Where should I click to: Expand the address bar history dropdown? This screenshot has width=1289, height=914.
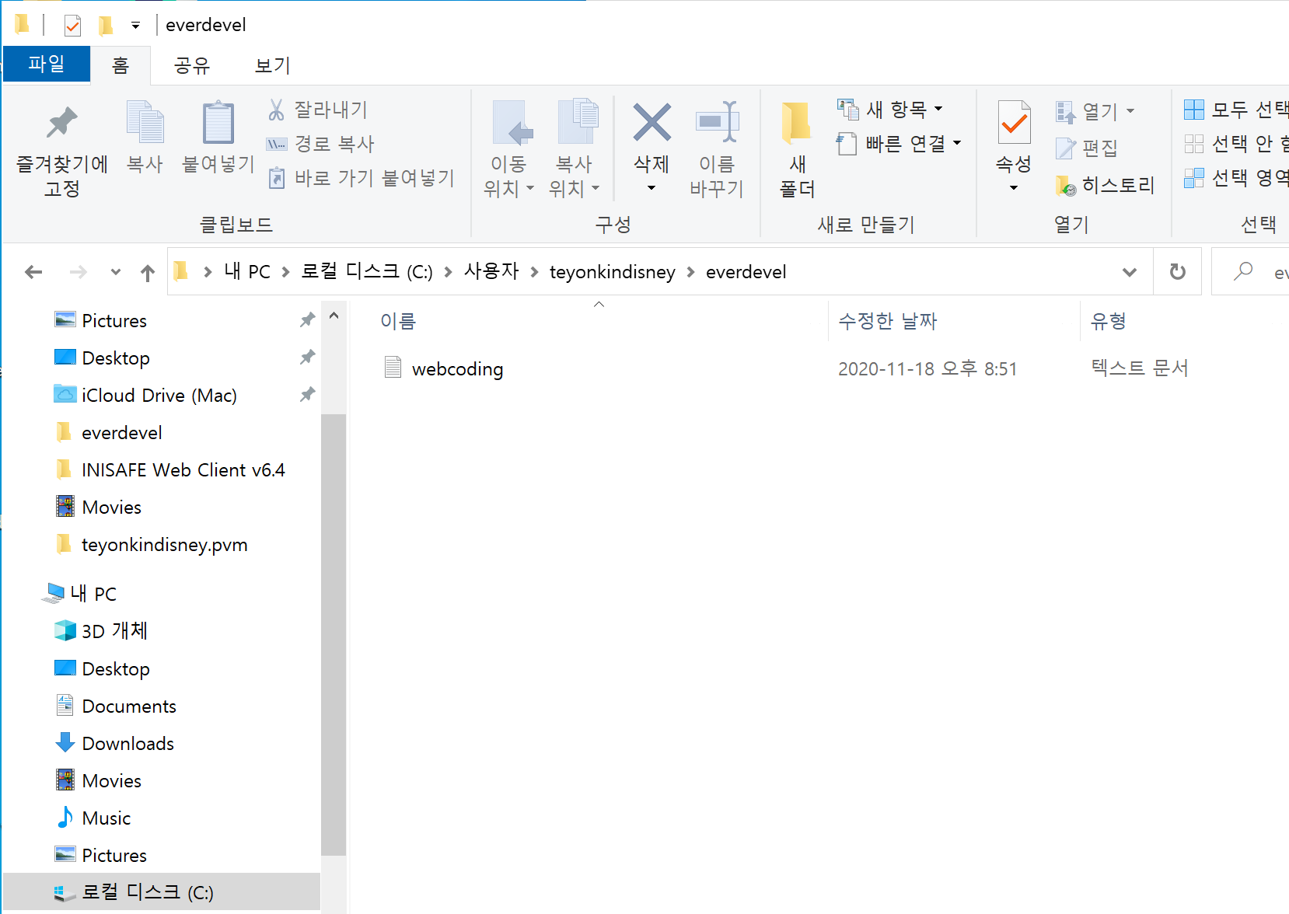[1130, 272]
